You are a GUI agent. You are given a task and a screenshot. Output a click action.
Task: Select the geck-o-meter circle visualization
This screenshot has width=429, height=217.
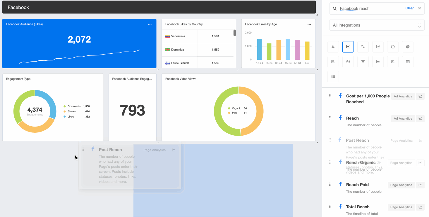pos(393,47)
